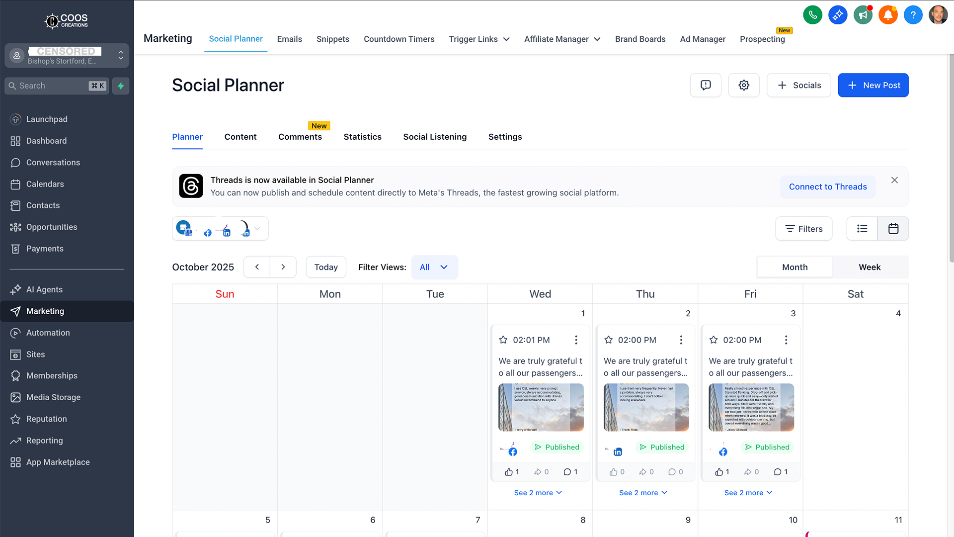Select the Week view toggle

870,267
